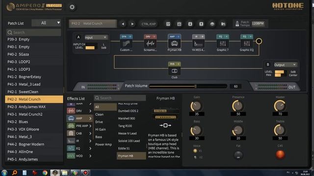Click the folder manager icon in toolbar

[x=223, y=24]
